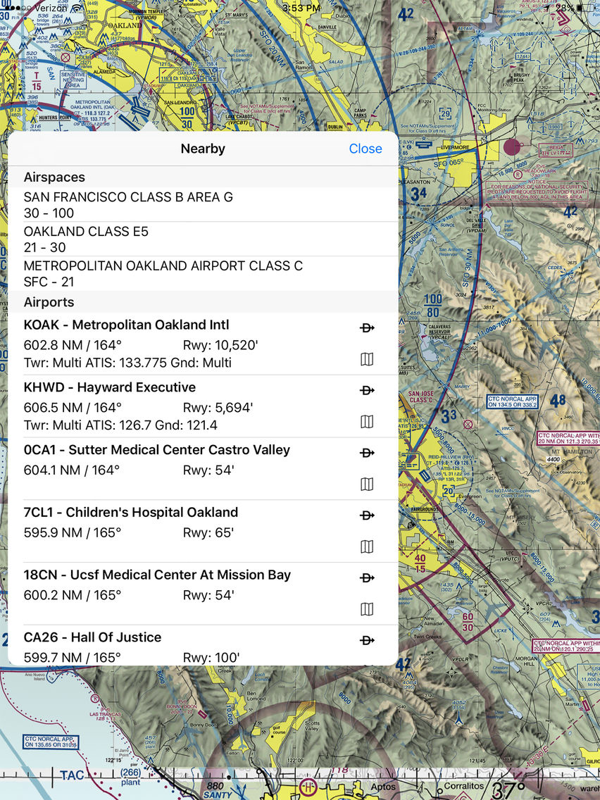Tap the Direct-To icon for CA26 Hall Of Justice
This screenshot has height=800, width=600.
[367, 639]
